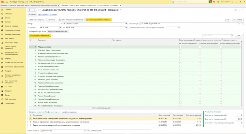Clear the table search field with X
Viewport: 246px width, 134px height.
point(233,35)
